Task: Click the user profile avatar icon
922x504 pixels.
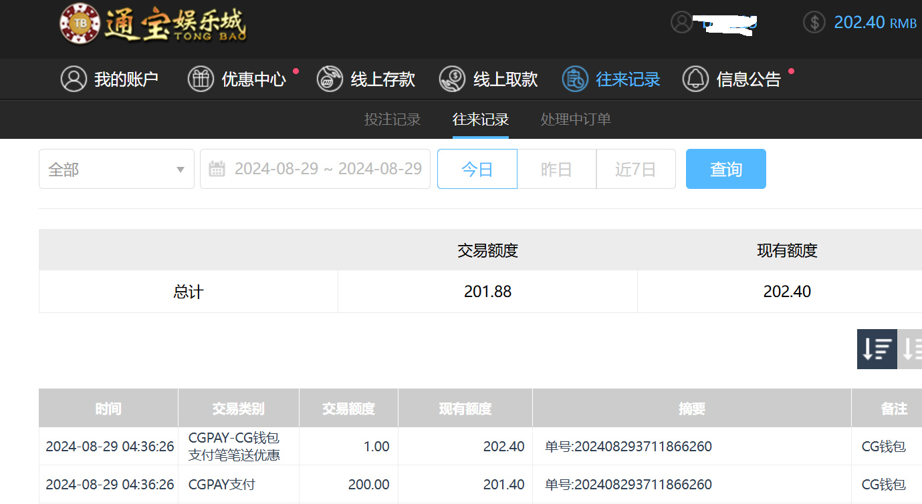Action: [681, 22]
